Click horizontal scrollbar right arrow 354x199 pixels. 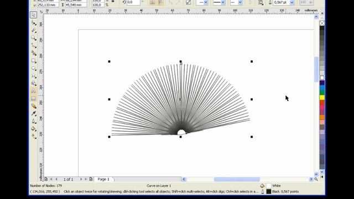click(x=311, y=179)
